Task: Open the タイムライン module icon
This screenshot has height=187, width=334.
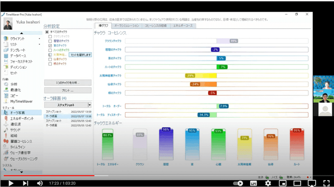Action: pos(6,147)
